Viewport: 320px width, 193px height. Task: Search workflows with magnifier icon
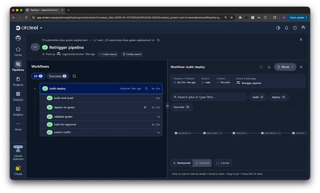click(74, 76)
